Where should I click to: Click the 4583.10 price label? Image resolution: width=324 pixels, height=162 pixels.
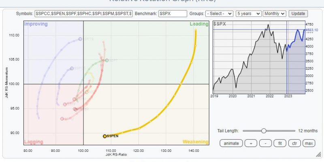click(312, 30)
